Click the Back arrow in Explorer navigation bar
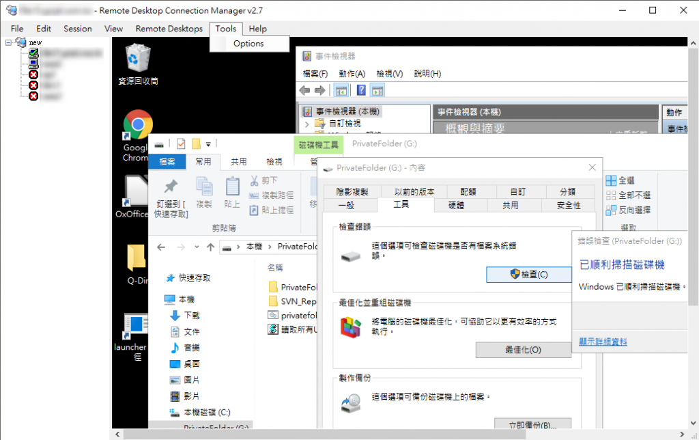The width and height of the screenshot is (699, 440). pyautogui.click(x=161, y=247)
